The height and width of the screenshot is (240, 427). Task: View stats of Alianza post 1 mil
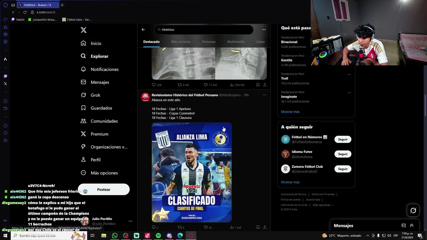point(236,227)
